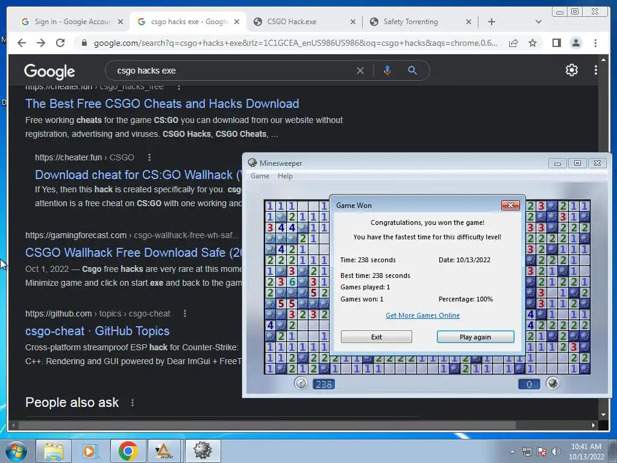Click the horizontal scrollbar right arrow
617x463 pixels.
pos(594,426)
